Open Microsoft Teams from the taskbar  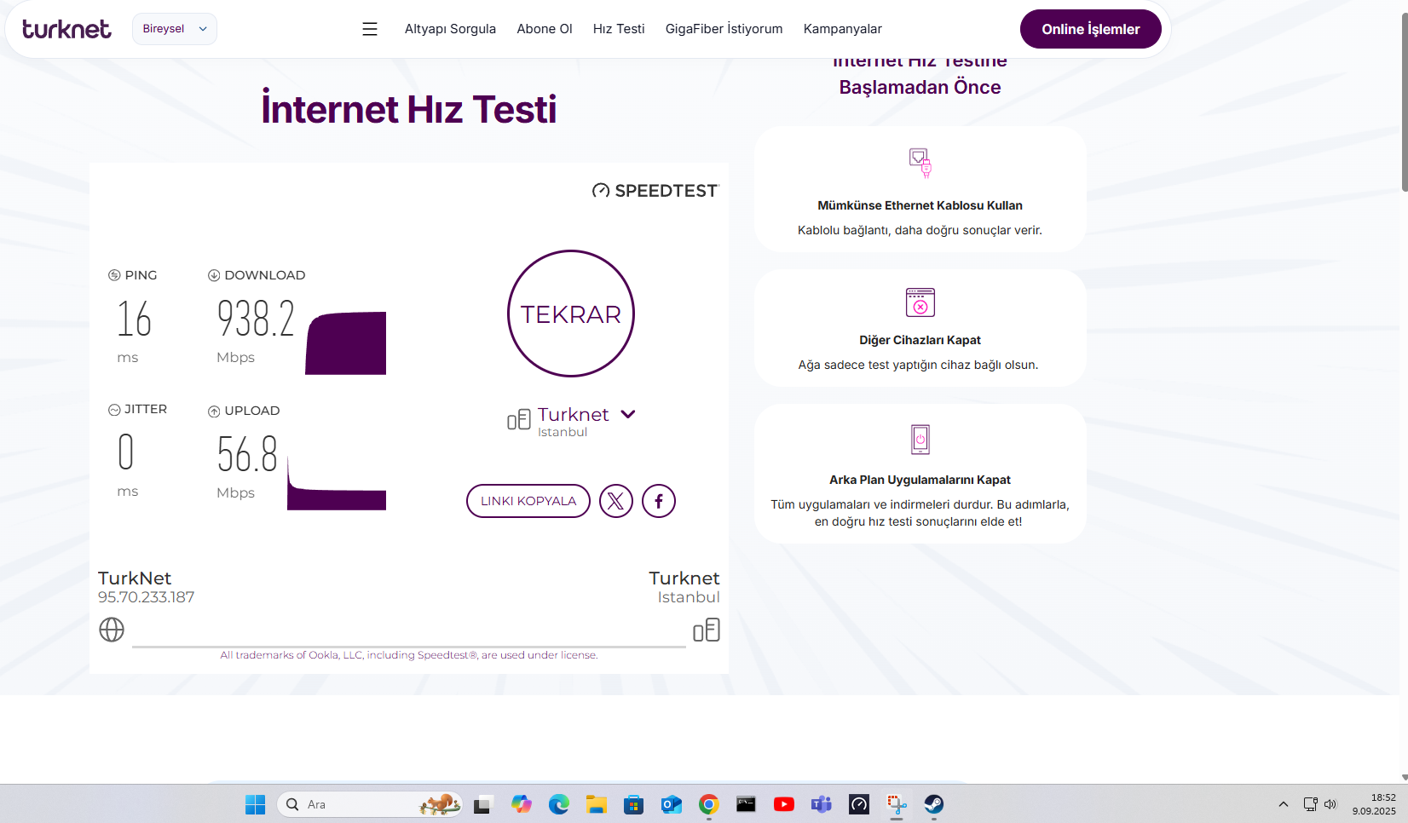(x=822, y=804)
